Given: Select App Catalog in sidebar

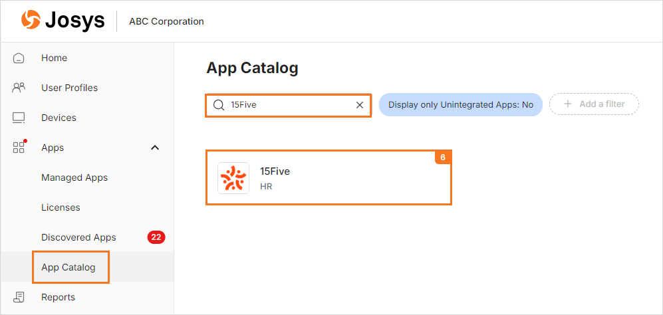Looking at the screenshot, I should pos(68,267).
